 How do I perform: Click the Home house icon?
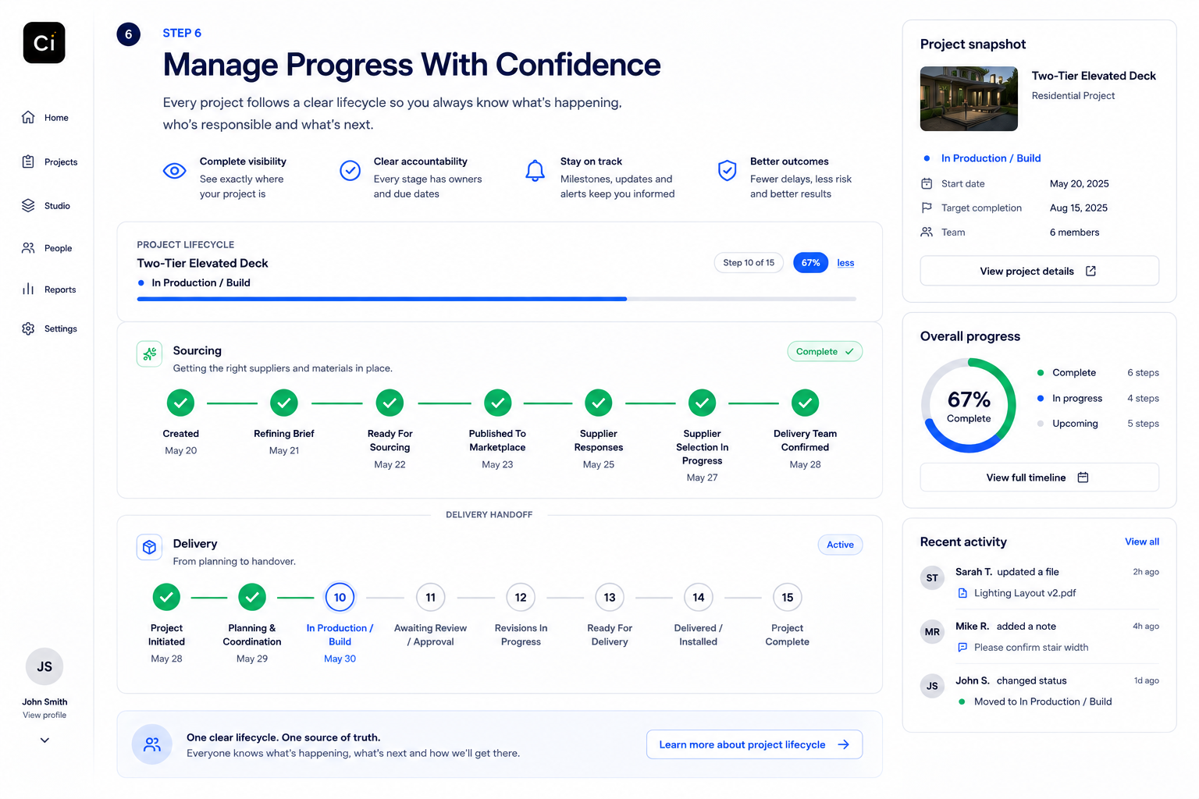point(28,117)
